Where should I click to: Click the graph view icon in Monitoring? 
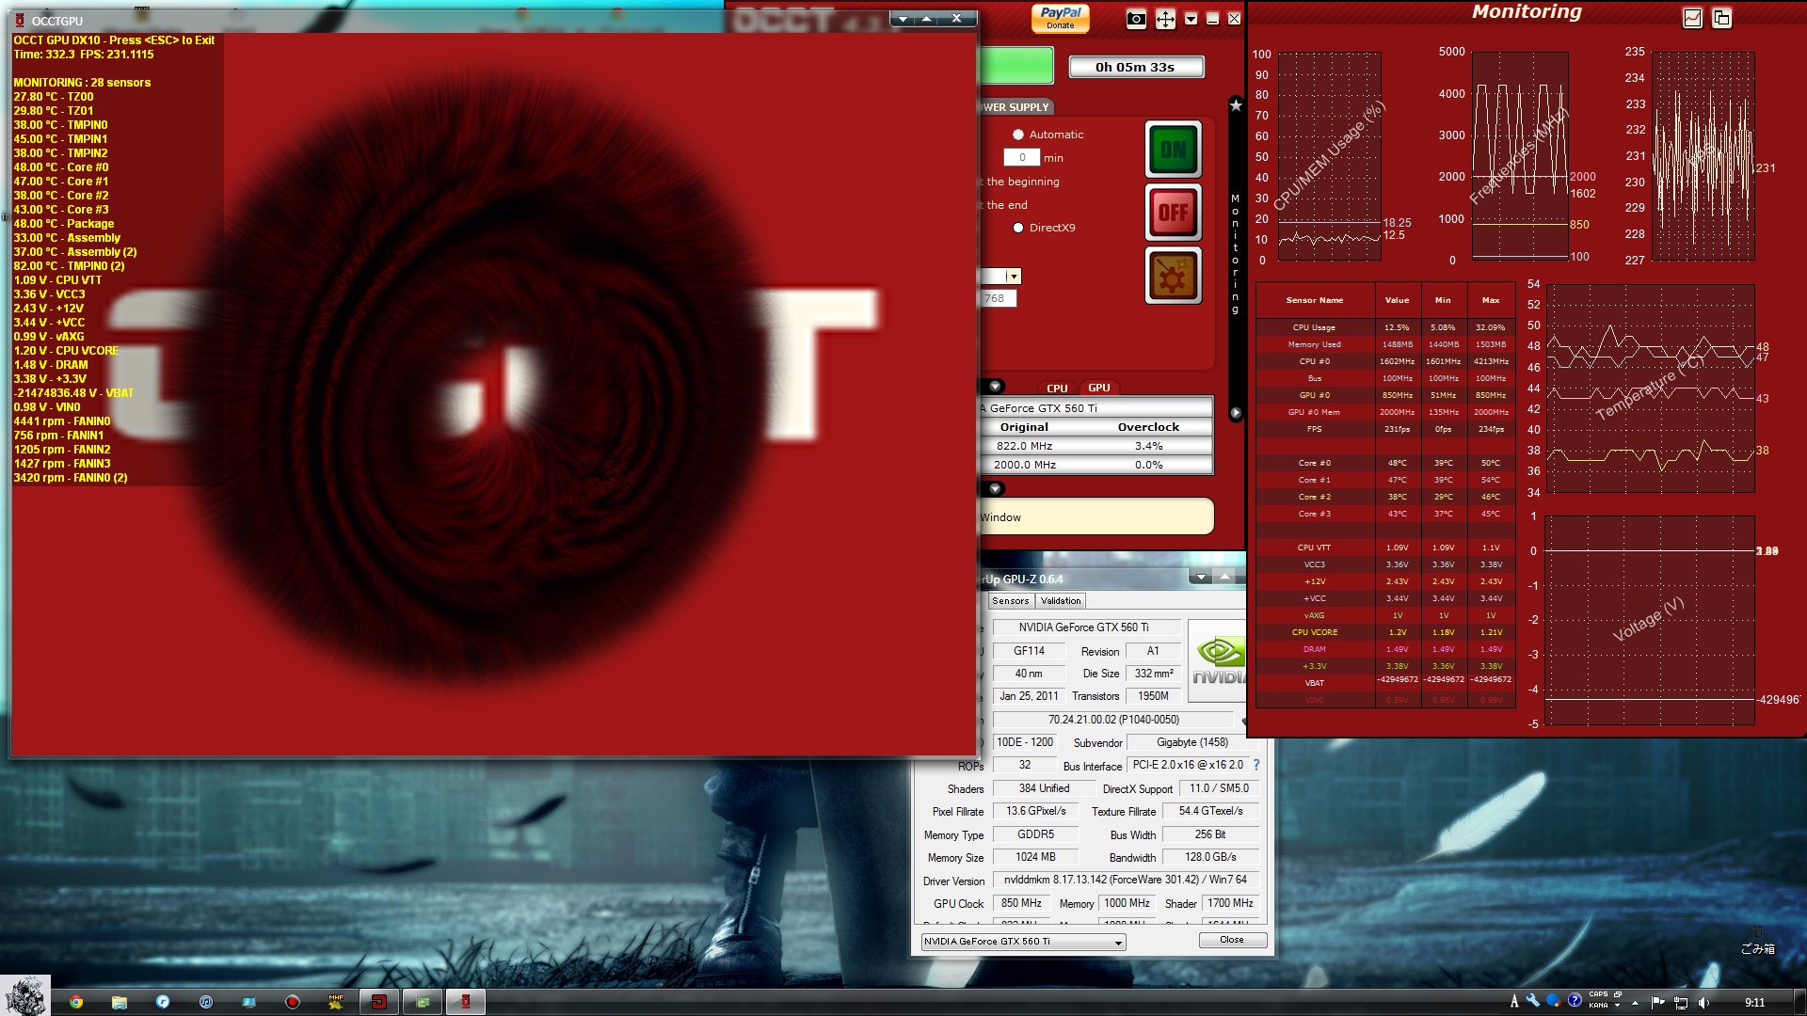click(1692, 18)
